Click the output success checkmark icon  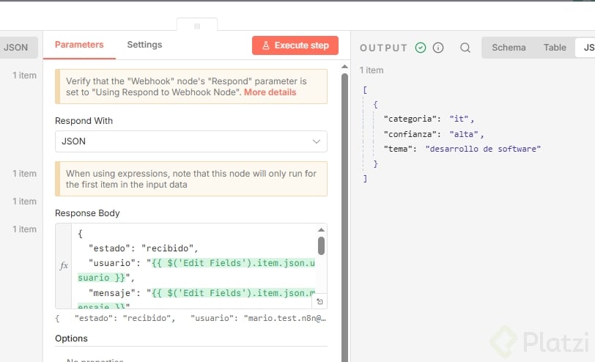tap(421, 48)
